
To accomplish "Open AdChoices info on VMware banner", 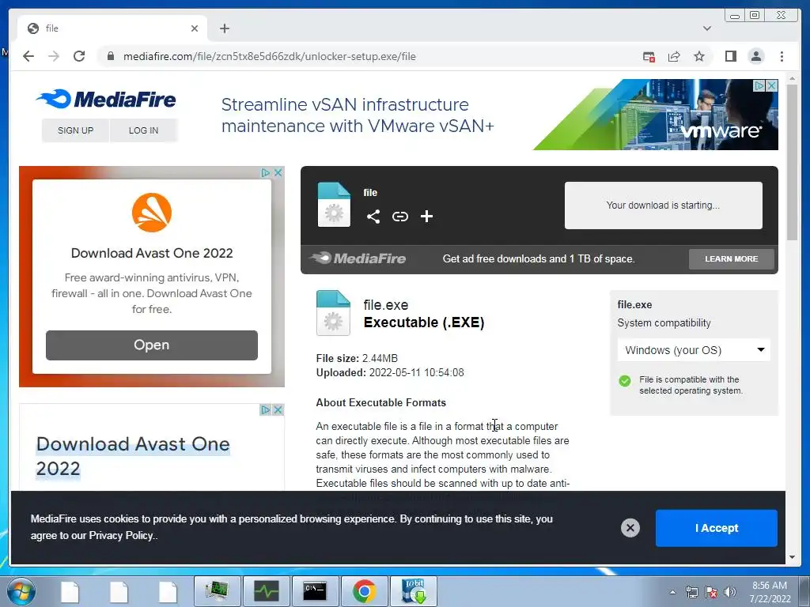I will [759, 85].
